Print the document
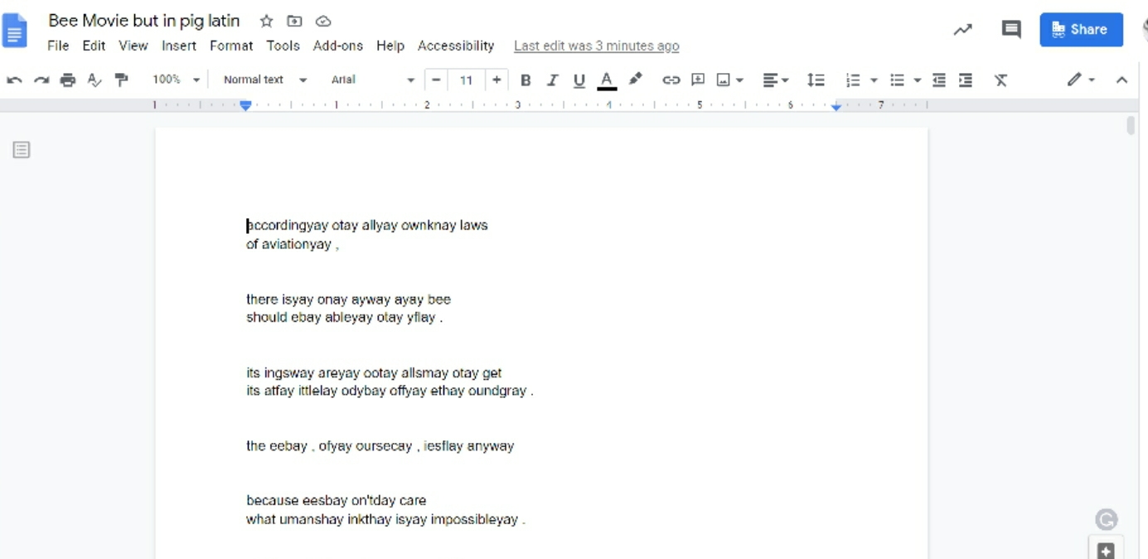Viewport: 1148px width, 559px height. (68, 80)
